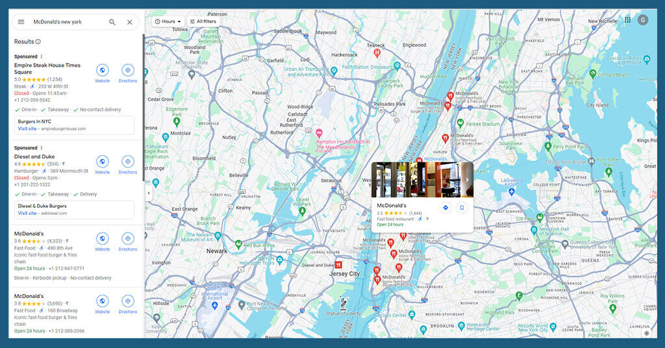Screen dimensions: 665x348
Task: Click the Field Station: Dinosaurs map marker
Action: coord(397,66)
